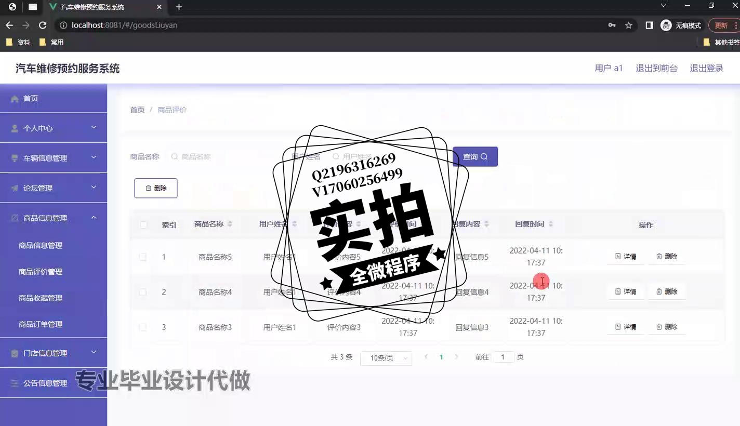This screenshot has width=740, height=426.
Task: Click pagination previous page arrow
Action: pyautogui.click(x=426, y=357)
